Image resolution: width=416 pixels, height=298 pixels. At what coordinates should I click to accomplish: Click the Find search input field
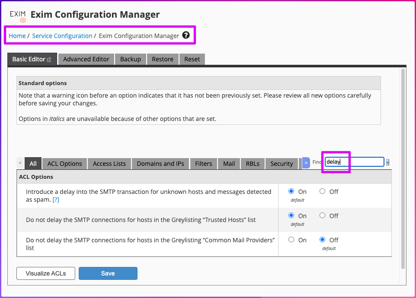(354, 162)
